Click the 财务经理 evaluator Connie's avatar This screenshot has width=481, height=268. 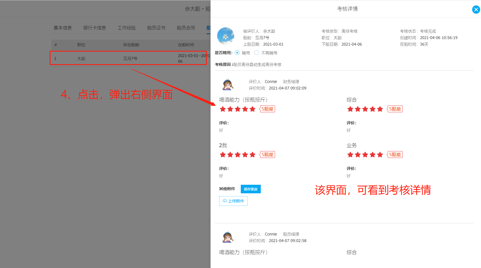[x=228, y=85]
